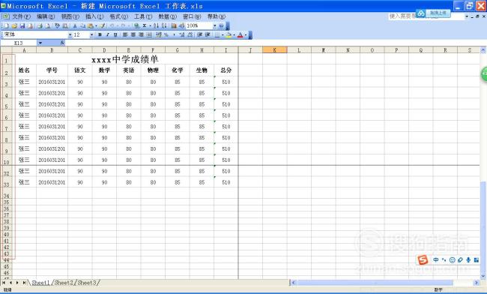487x294 pixels.
Task: Toggle Italic formatting
Action: coord(107,34)
